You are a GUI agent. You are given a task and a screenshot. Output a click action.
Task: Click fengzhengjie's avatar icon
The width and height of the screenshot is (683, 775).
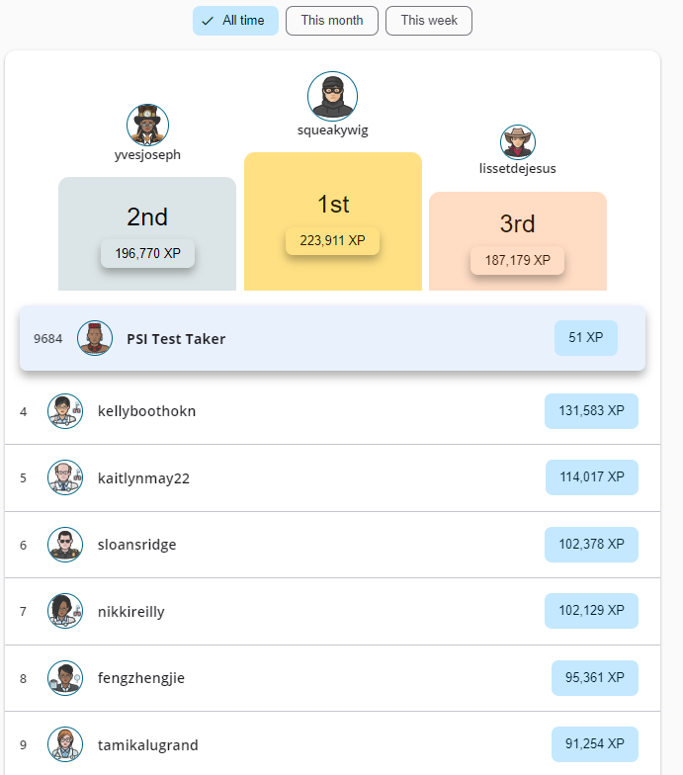pyautogui.click(x=65, y=678)
